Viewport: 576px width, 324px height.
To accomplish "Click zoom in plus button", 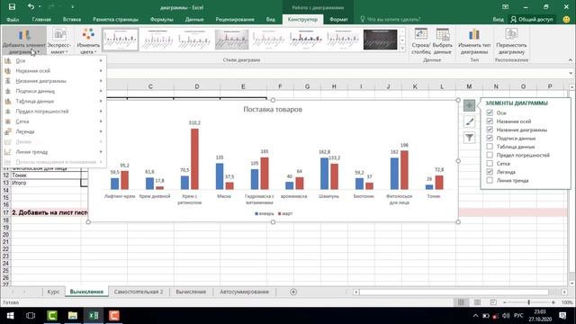I will 553,302.
